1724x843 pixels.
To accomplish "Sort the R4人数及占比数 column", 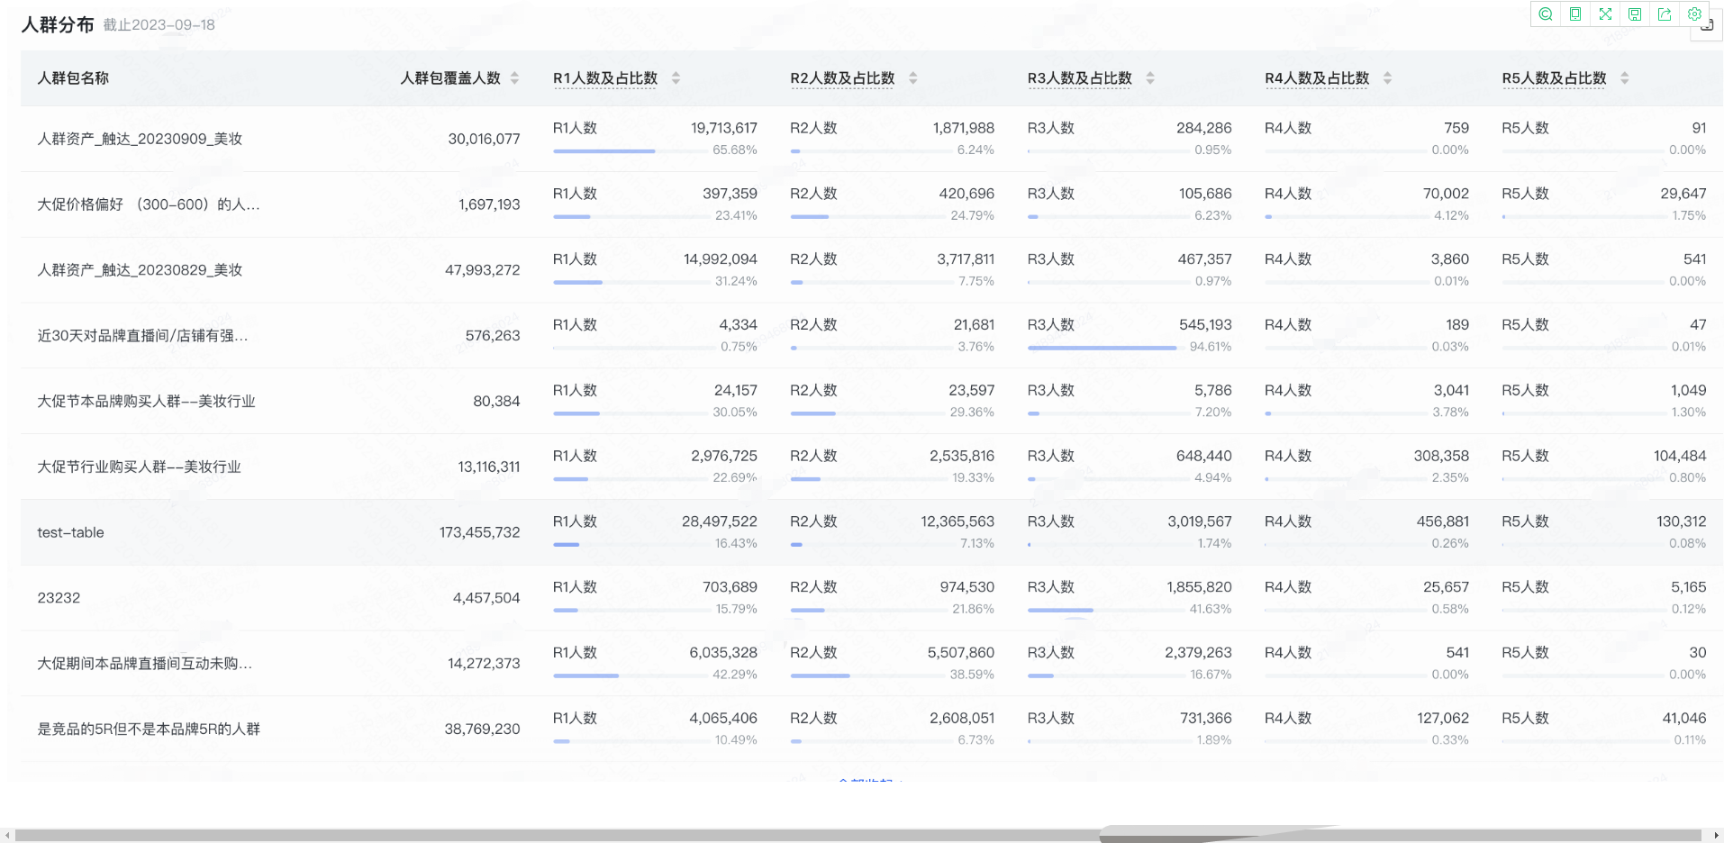I will tap(1387, 78).
